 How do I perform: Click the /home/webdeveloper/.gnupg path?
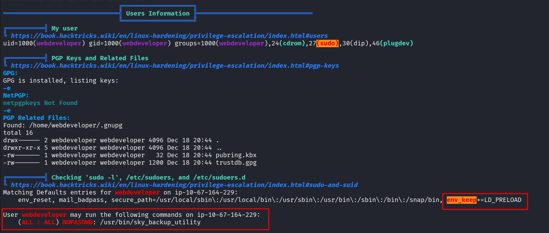click(x=76, y=125)
